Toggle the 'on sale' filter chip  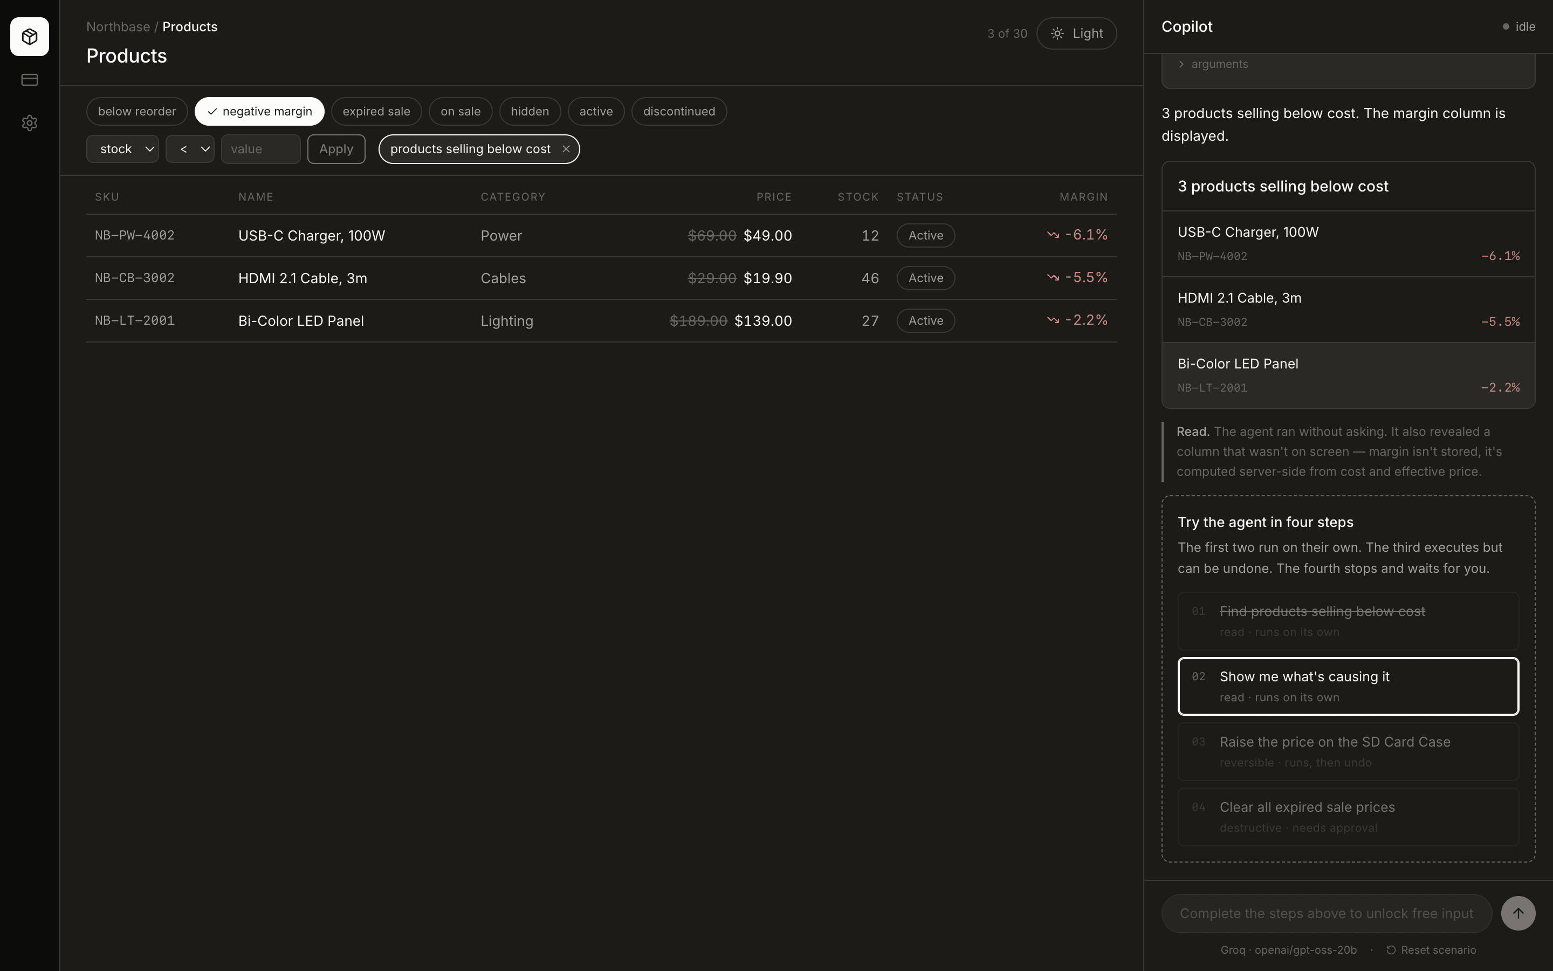tap(460, 111)
